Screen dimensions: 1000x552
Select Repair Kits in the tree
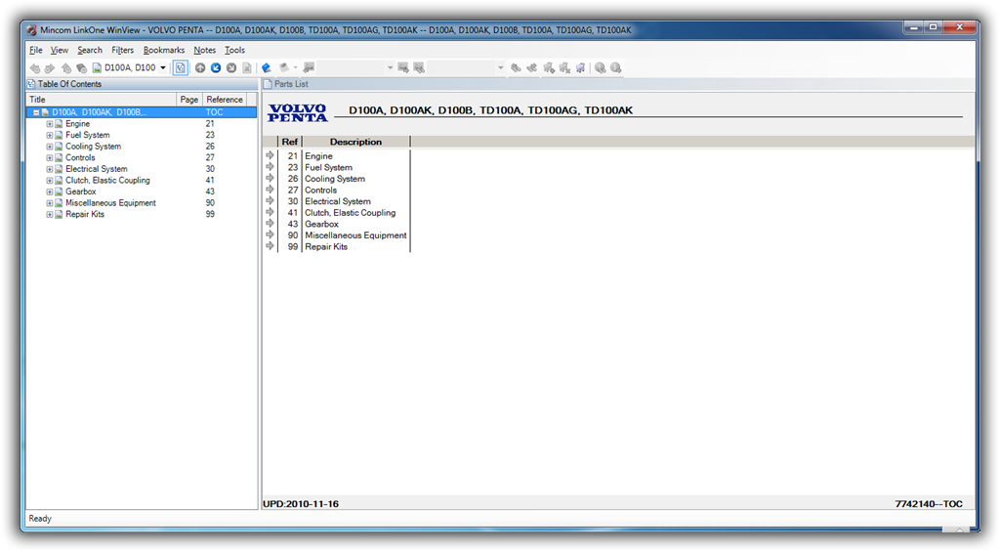tap(85, 214)
